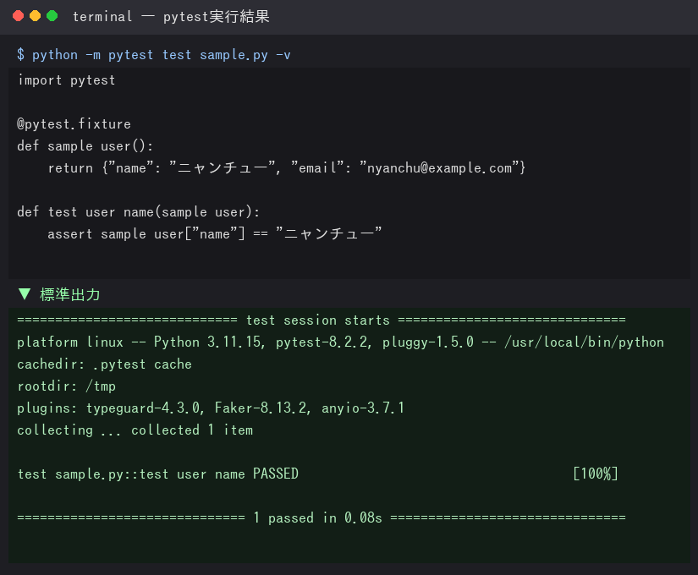
Task: Click the 1 passed in 0.08s summary
Action: pos(318,517)
